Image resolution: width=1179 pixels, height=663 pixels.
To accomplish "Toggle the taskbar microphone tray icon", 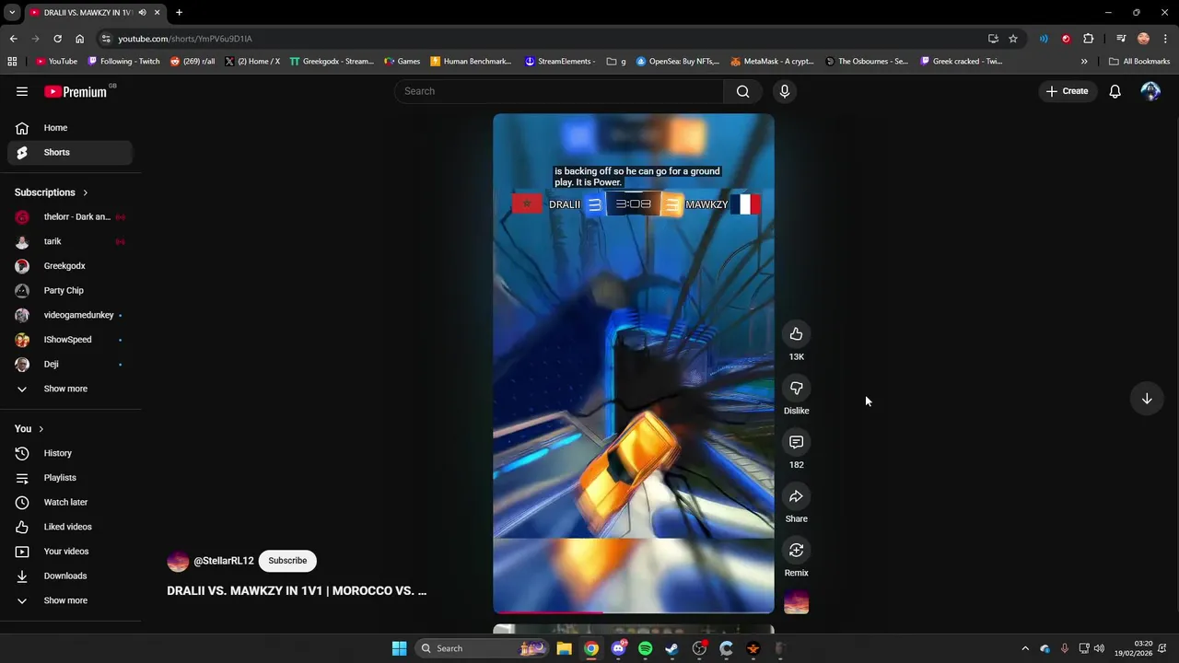I will [x=1065, y=648].
